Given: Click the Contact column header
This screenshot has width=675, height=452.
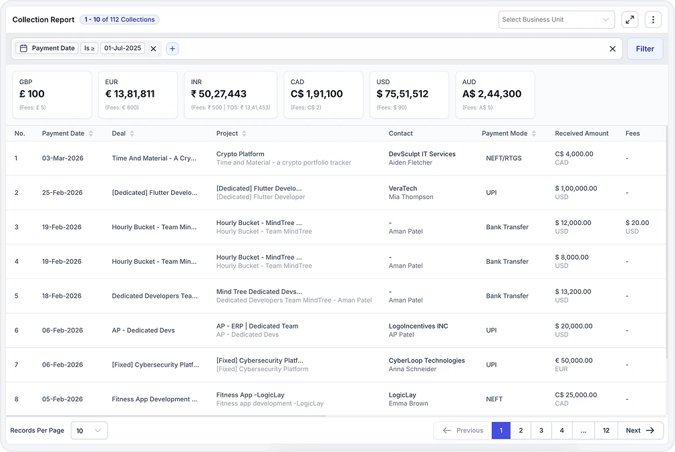Looking at the screenshot, I should pos(400,134).
